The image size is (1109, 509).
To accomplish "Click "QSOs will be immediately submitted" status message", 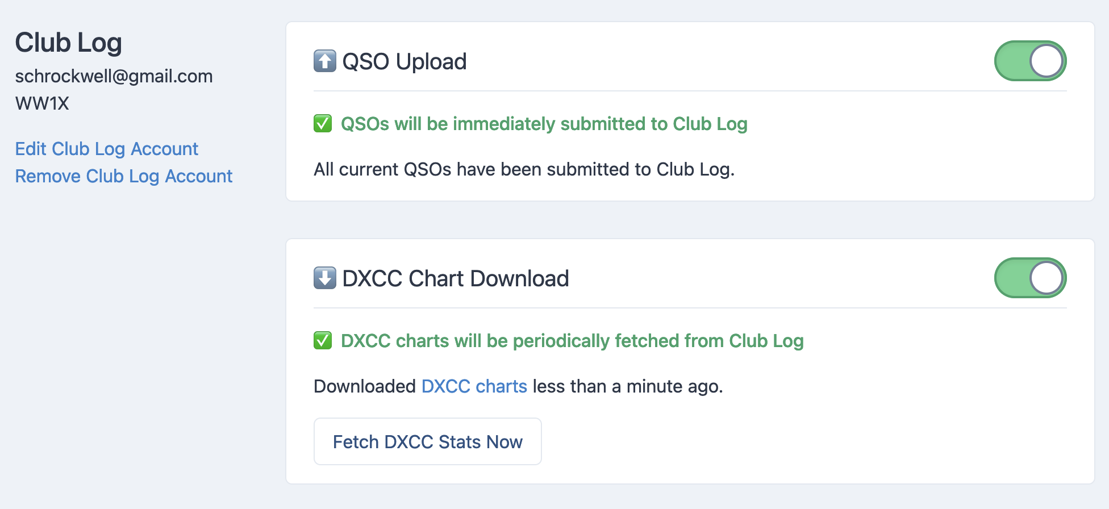I will [544, 124].
